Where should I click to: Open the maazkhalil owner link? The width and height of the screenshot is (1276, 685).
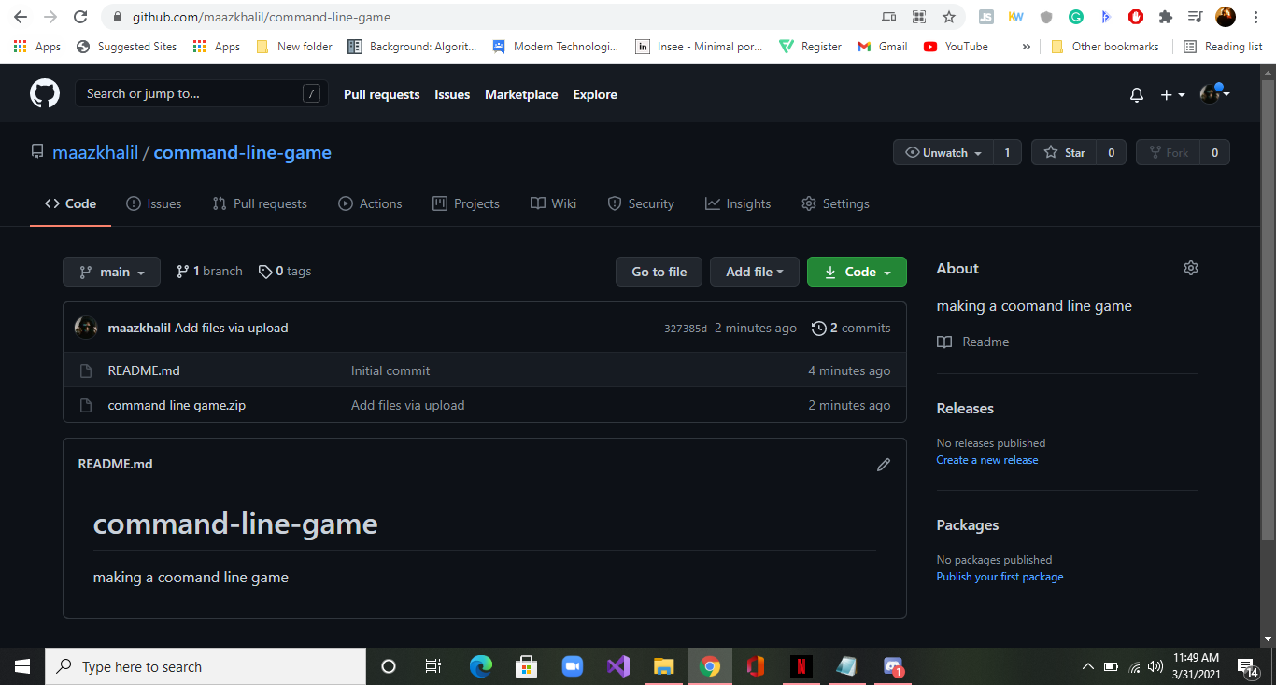(95, 152)
